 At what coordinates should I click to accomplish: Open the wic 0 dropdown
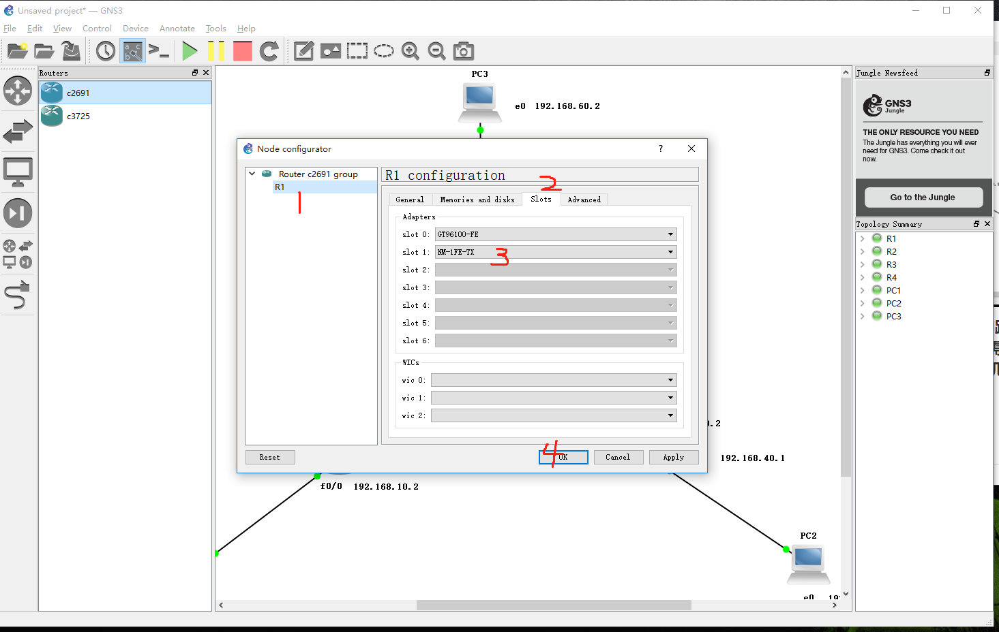[554, 380]
